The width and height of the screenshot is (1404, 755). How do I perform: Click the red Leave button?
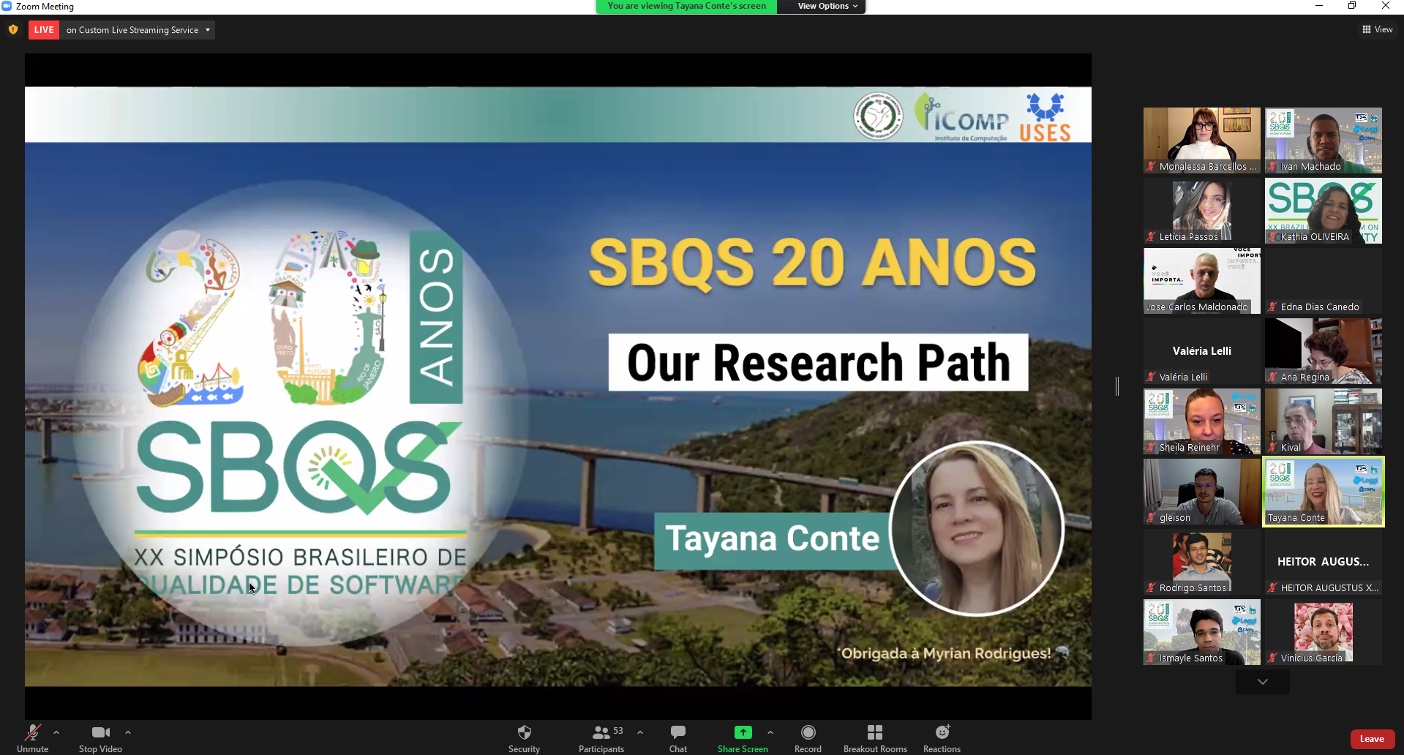(x=1372, y=739)
